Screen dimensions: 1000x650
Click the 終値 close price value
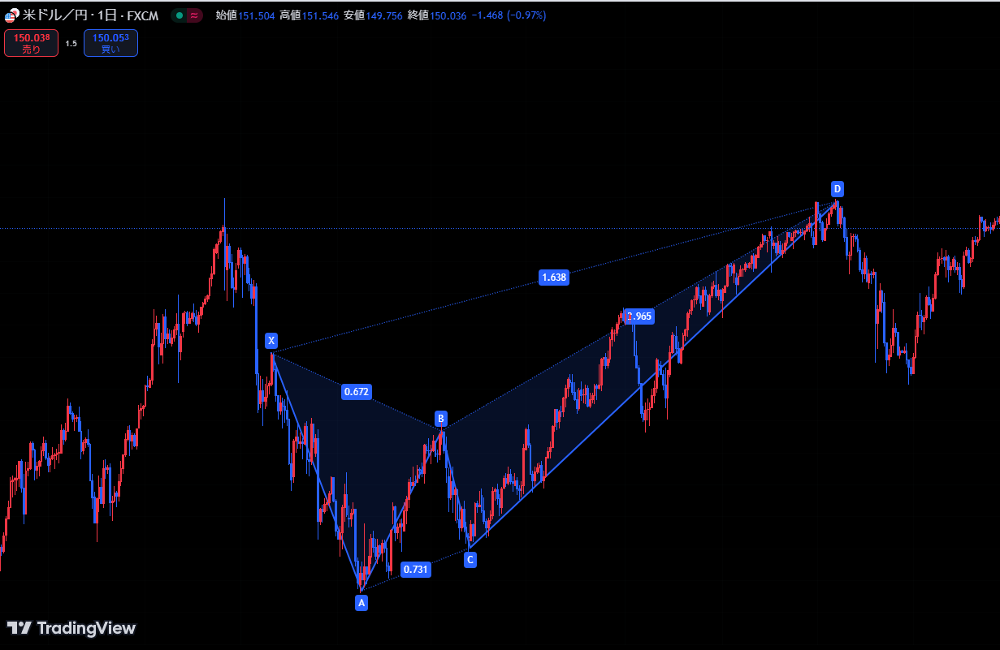click(448, 15)
